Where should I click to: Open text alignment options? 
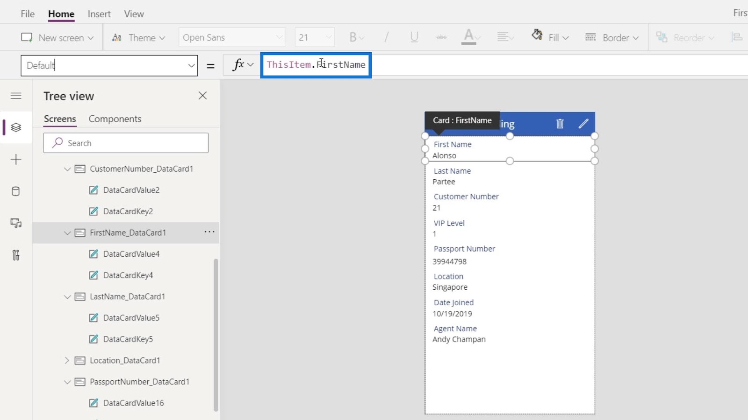point(505,37)
